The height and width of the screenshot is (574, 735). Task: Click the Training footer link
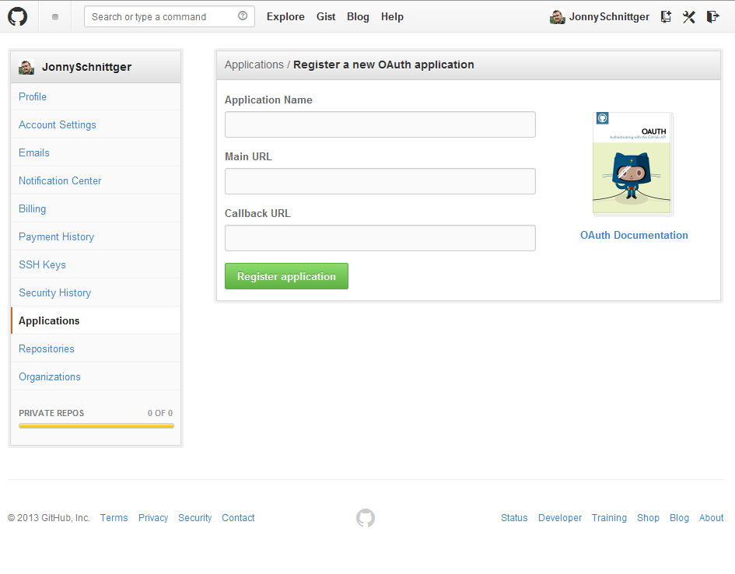tap(609, 518)
